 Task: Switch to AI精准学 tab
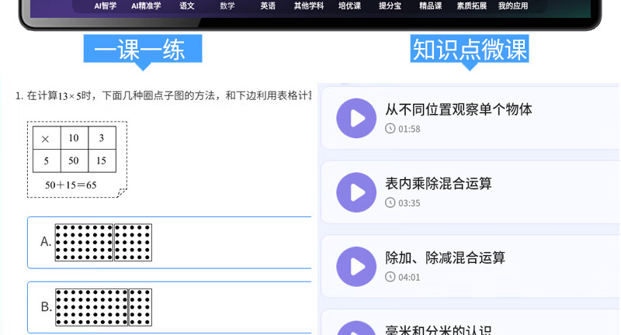[x=146, y=6]
